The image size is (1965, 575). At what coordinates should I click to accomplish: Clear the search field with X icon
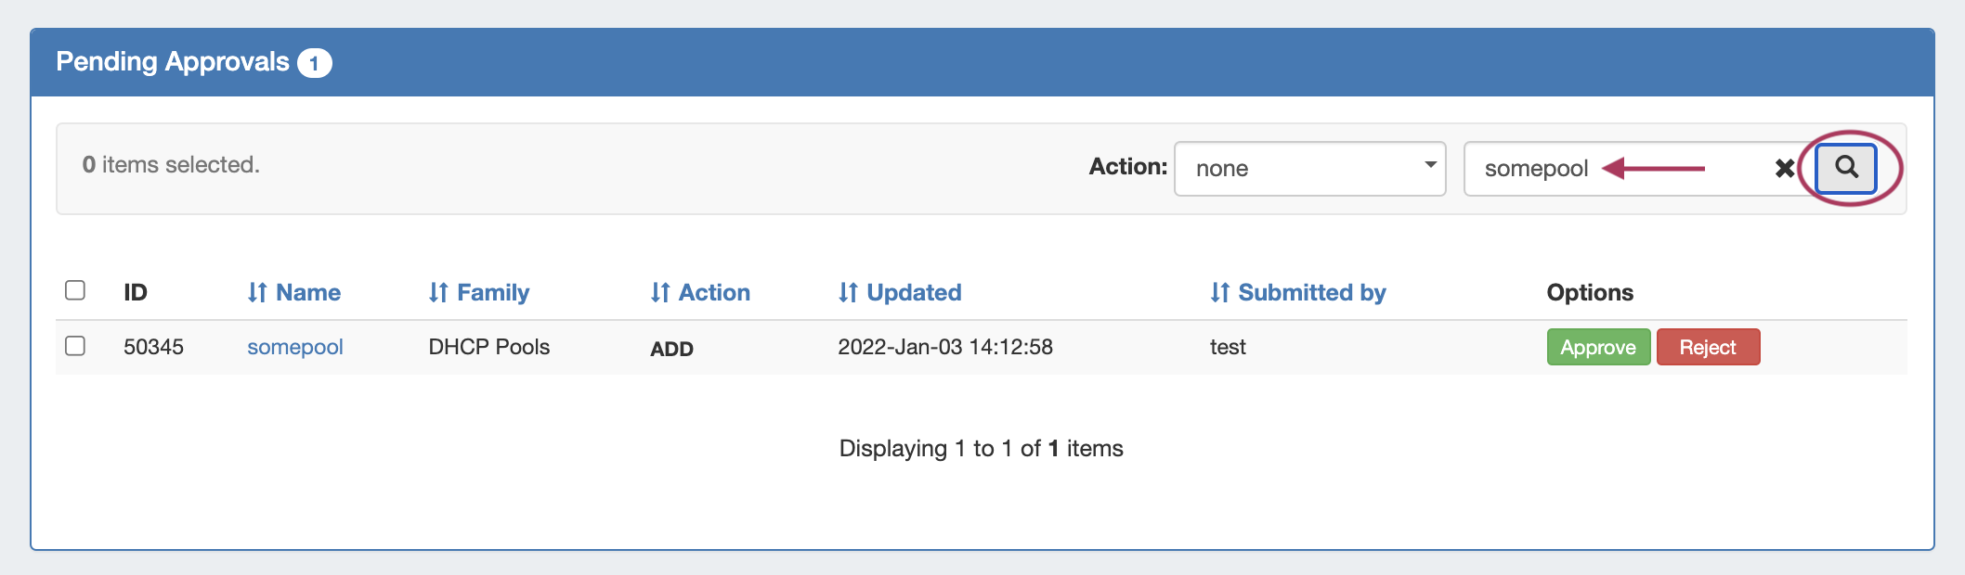(1784, 169)
